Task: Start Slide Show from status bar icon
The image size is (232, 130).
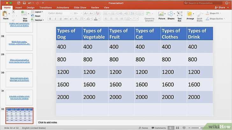Action: (184, 128)
